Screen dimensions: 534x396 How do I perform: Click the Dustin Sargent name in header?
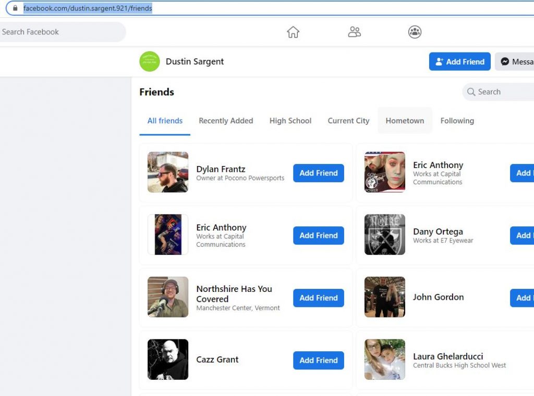195,61
